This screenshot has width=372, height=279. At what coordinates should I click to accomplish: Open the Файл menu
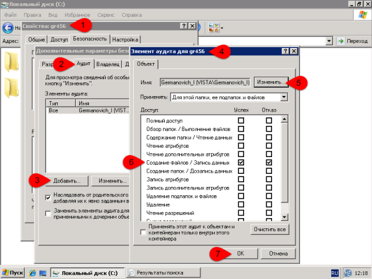point(10,15)
